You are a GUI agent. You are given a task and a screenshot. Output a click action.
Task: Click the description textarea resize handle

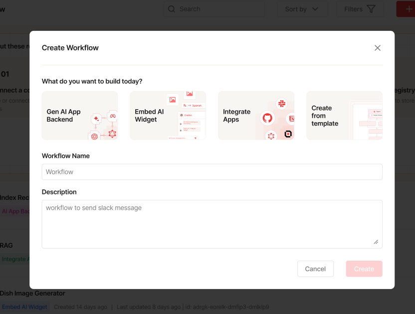[x=376, y=242]
